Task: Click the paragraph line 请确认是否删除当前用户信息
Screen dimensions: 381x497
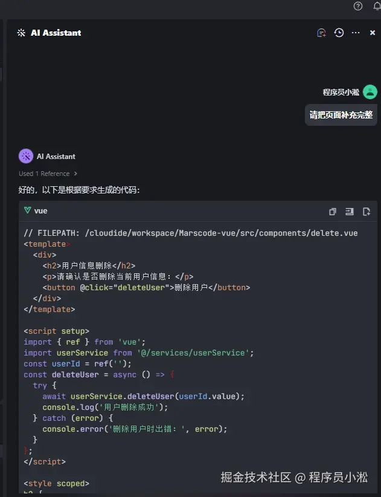Action: tap(118, 277)
